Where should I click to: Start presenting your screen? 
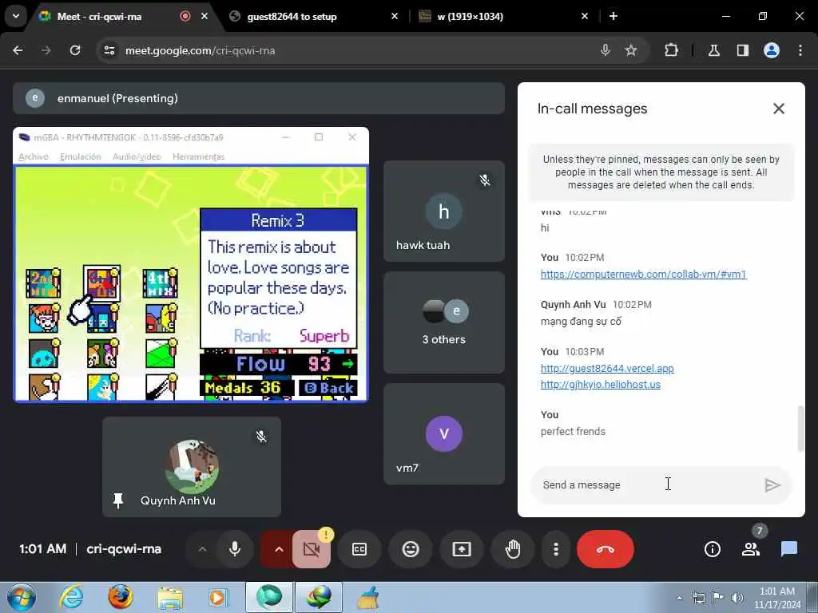(462, 549)
